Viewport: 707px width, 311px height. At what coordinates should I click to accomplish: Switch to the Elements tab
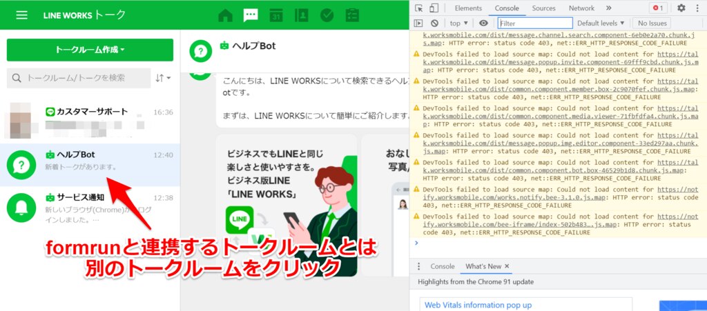[468, 8]
